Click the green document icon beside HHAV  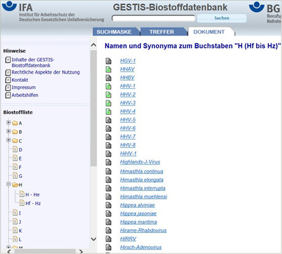[x=108, y=69]
